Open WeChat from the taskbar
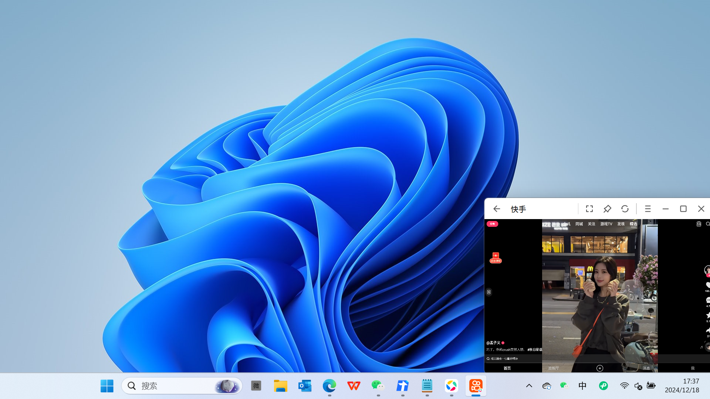 coord(378,386)
